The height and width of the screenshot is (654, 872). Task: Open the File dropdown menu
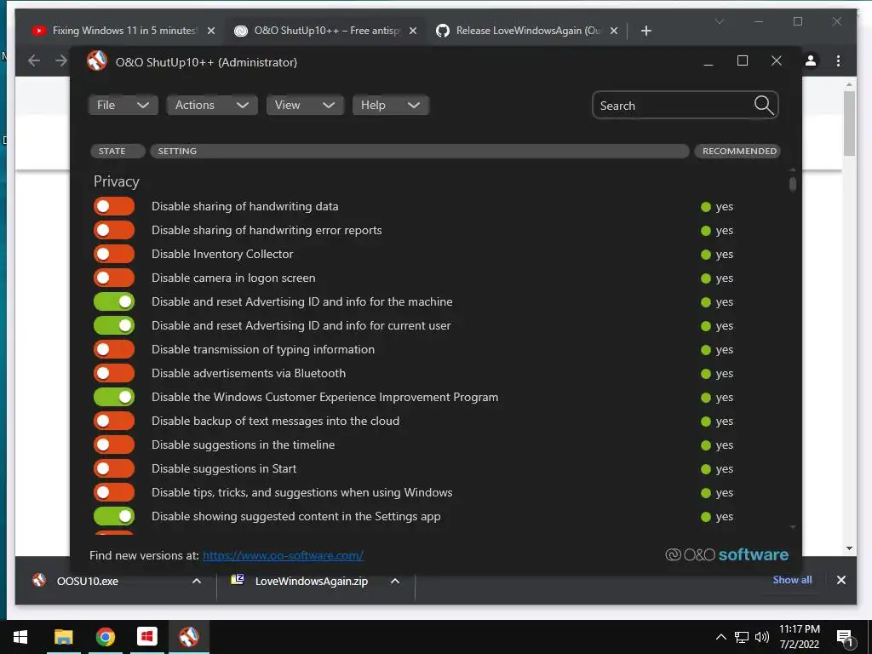(123, 105)
